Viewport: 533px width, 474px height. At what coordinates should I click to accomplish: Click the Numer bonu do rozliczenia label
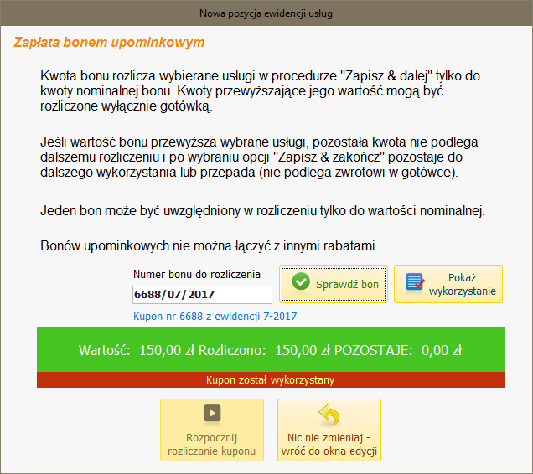coord(197,274)
